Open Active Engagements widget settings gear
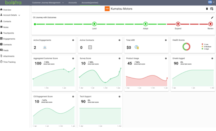This screenshot has height=131, width=216. [x=73, y=40]
